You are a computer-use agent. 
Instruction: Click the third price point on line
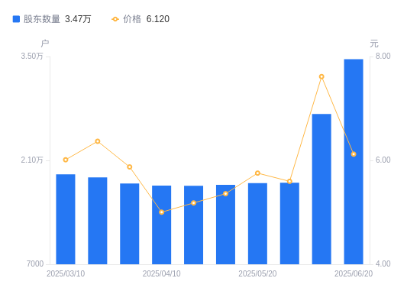click(130, 167)
